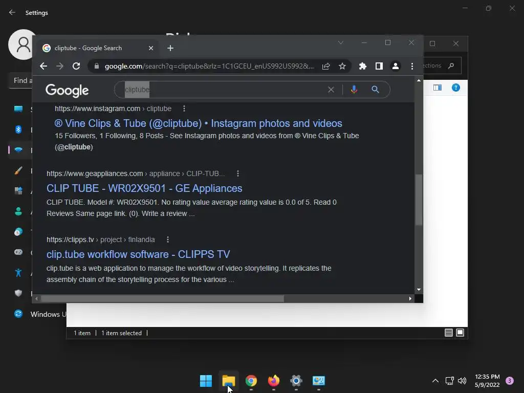
Task: Open Chrome three-dot menu
Action: pyautogui.click(x=412, y=66)
